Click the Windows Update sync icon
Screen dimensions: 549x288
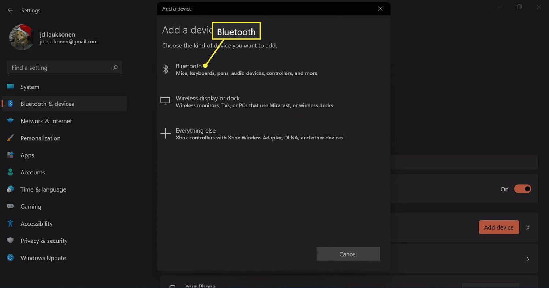coord(10,258)
